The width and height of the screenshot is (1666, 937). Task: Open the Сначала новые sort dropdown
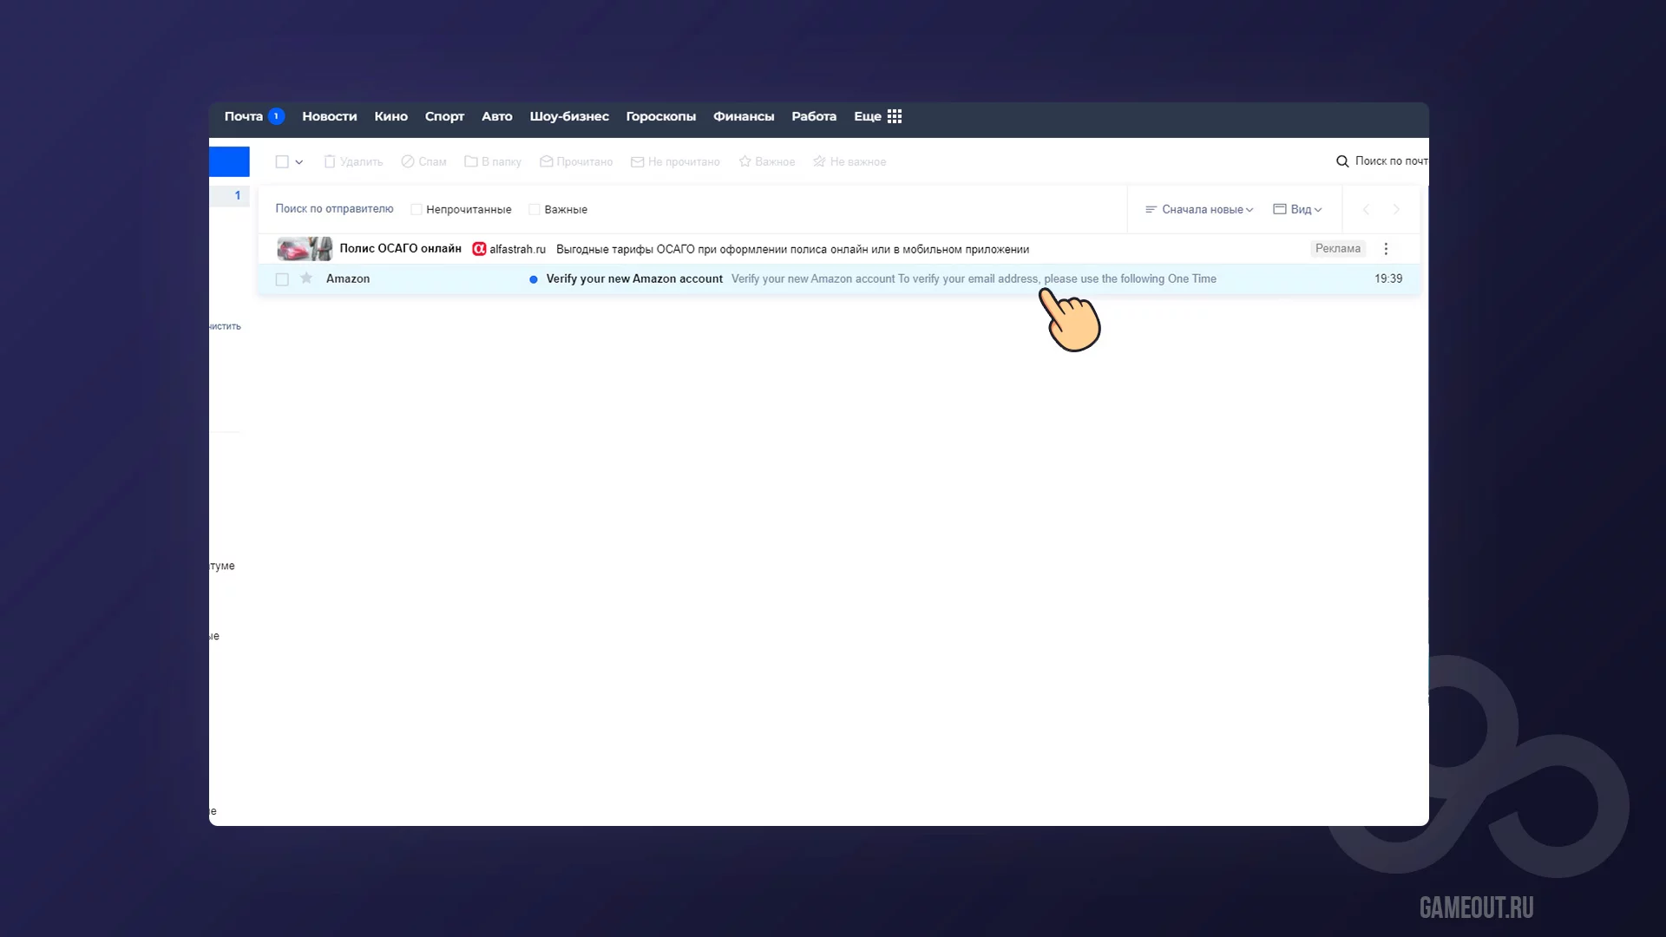pos(1199,209)
